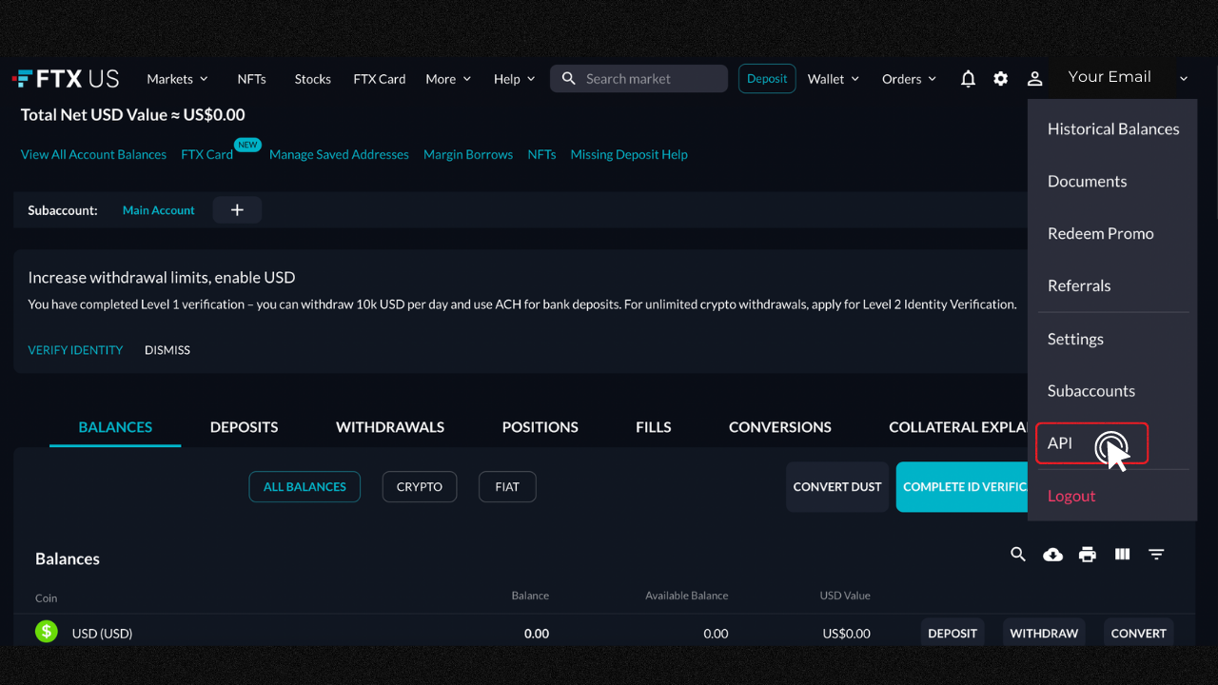
Task: Select the Fiat filter
Action: [507, 486]
